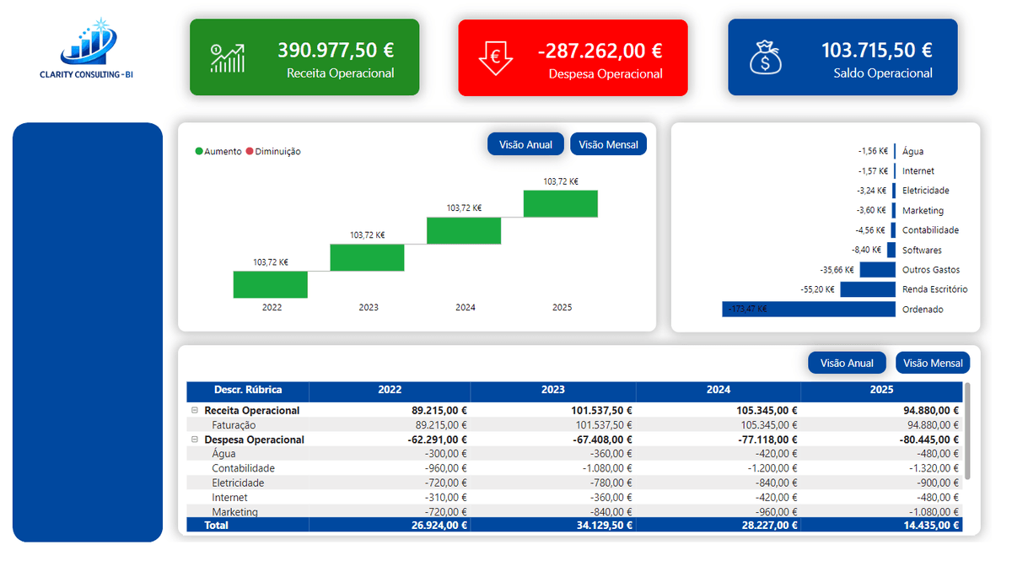Click 'Visão Anual' above the waterfall chart
The image size is (1012, 561).
click(525, 143)
